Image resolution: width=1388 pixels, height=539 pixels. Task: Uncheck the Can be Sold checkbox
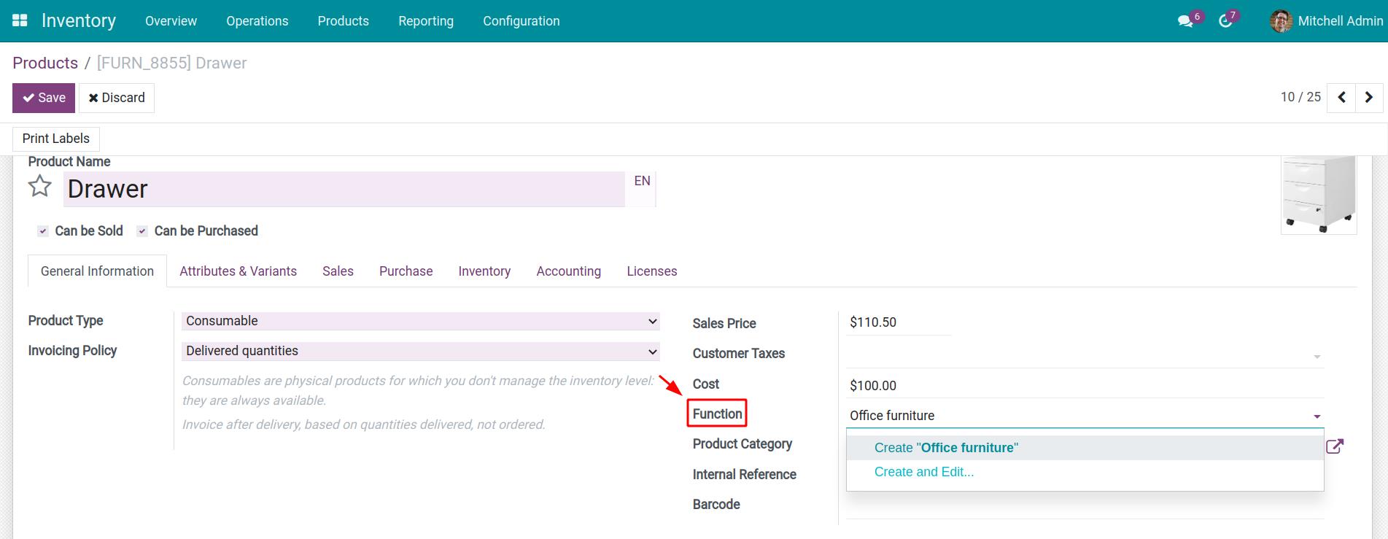(43, 231)
